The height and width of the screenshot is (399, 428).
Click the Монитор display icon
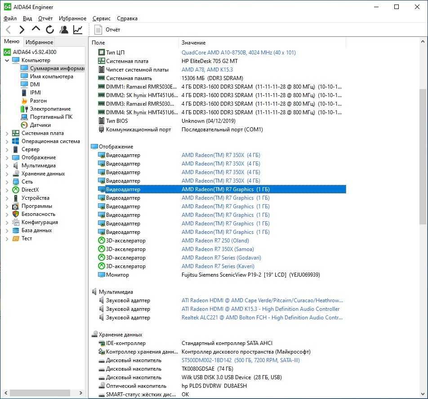(102, 275)
